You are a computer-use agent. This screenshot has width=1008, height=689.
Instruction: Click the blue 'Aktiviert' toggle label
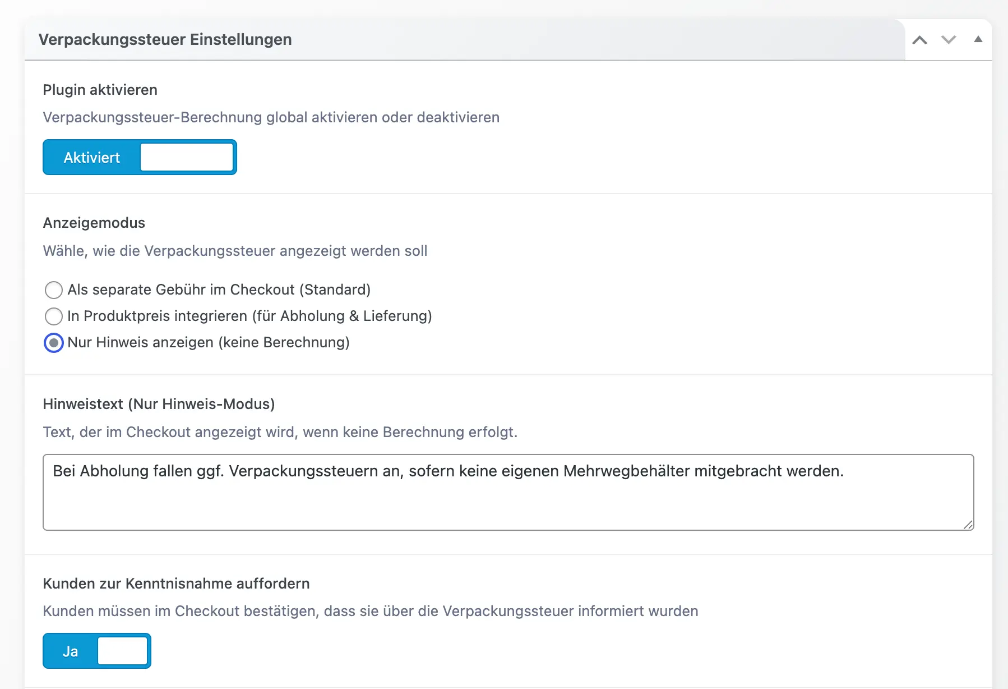(x=91, y=157)
